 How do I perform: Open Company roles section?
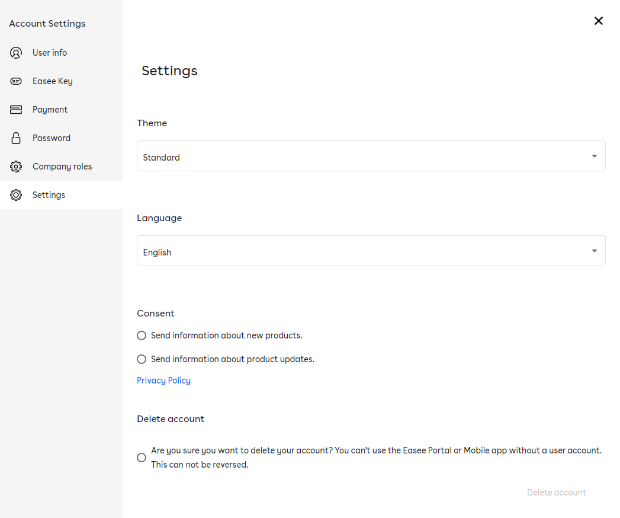61,167
